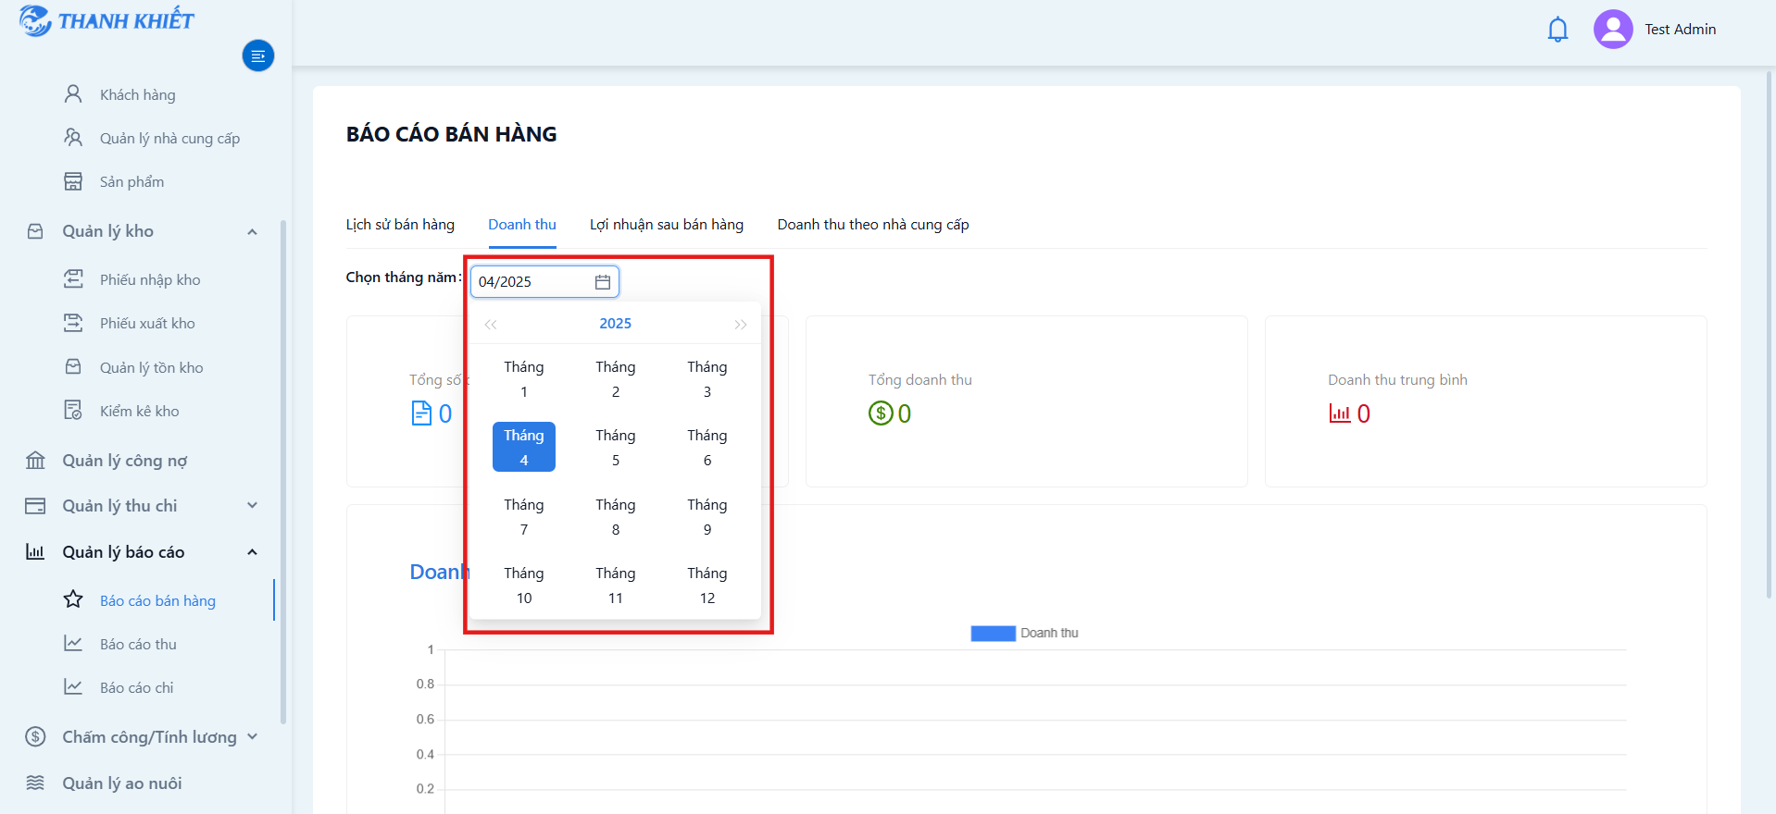This screenshot has height=814, width=1776.
Task: Choose Tháng 9 in the month picker
Action: (x=707, y=517)
